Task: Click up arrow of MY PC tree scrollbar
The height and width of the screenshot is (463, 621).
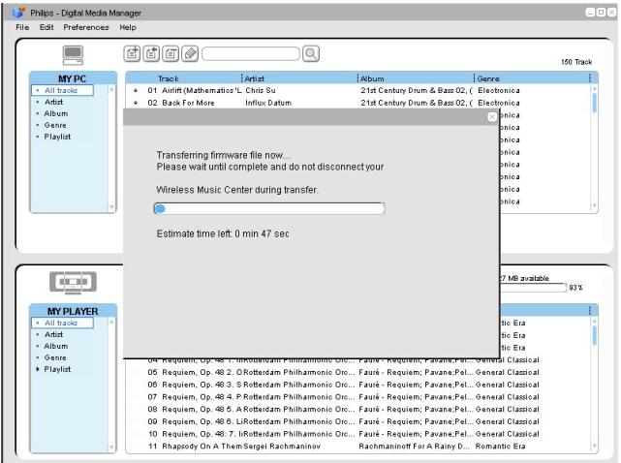Action: [111, 89]
